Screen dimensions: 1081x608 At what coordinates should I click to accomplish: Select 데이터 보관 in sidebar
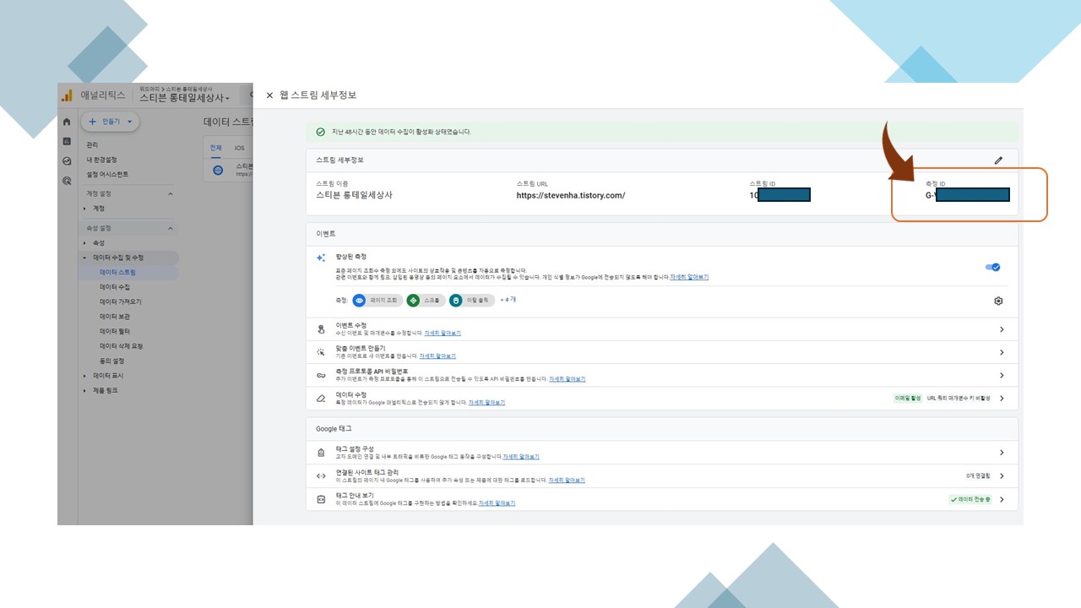[115, 317]
